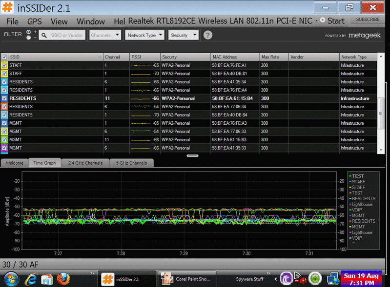Click the taskbar date and time clock
The image size is (390, 287).
[x=361, y=279]
